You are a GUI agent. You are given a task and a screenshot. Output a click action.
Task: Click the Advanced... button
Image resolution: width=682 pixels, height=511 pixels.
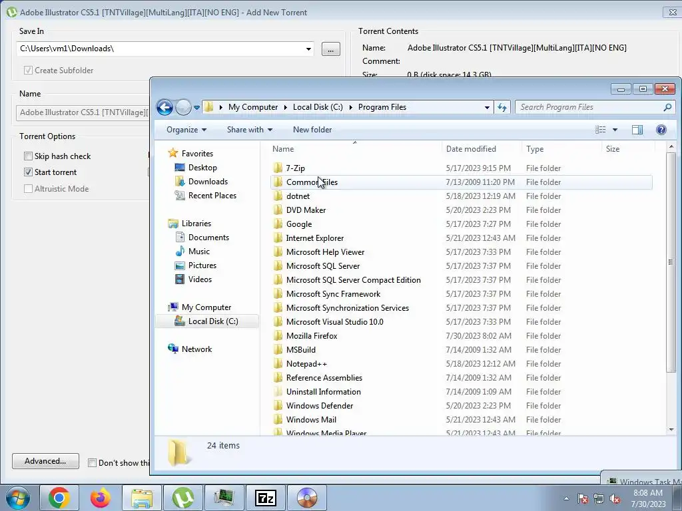[45, 461]
